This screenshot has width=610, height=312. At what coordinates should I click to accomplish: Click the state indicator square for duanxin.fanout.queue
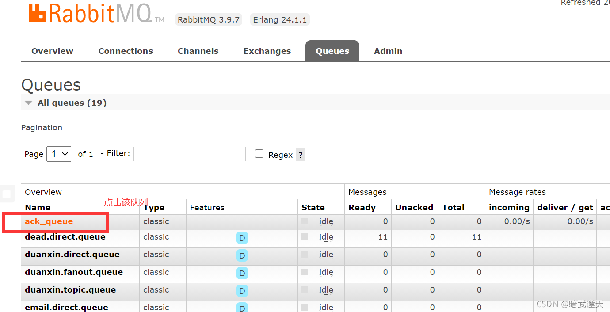[x=305, y=272]
